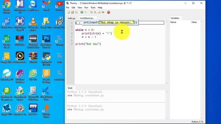Open the File menu
This screenshot has width=221, height=124.
(x=68, y=8)
